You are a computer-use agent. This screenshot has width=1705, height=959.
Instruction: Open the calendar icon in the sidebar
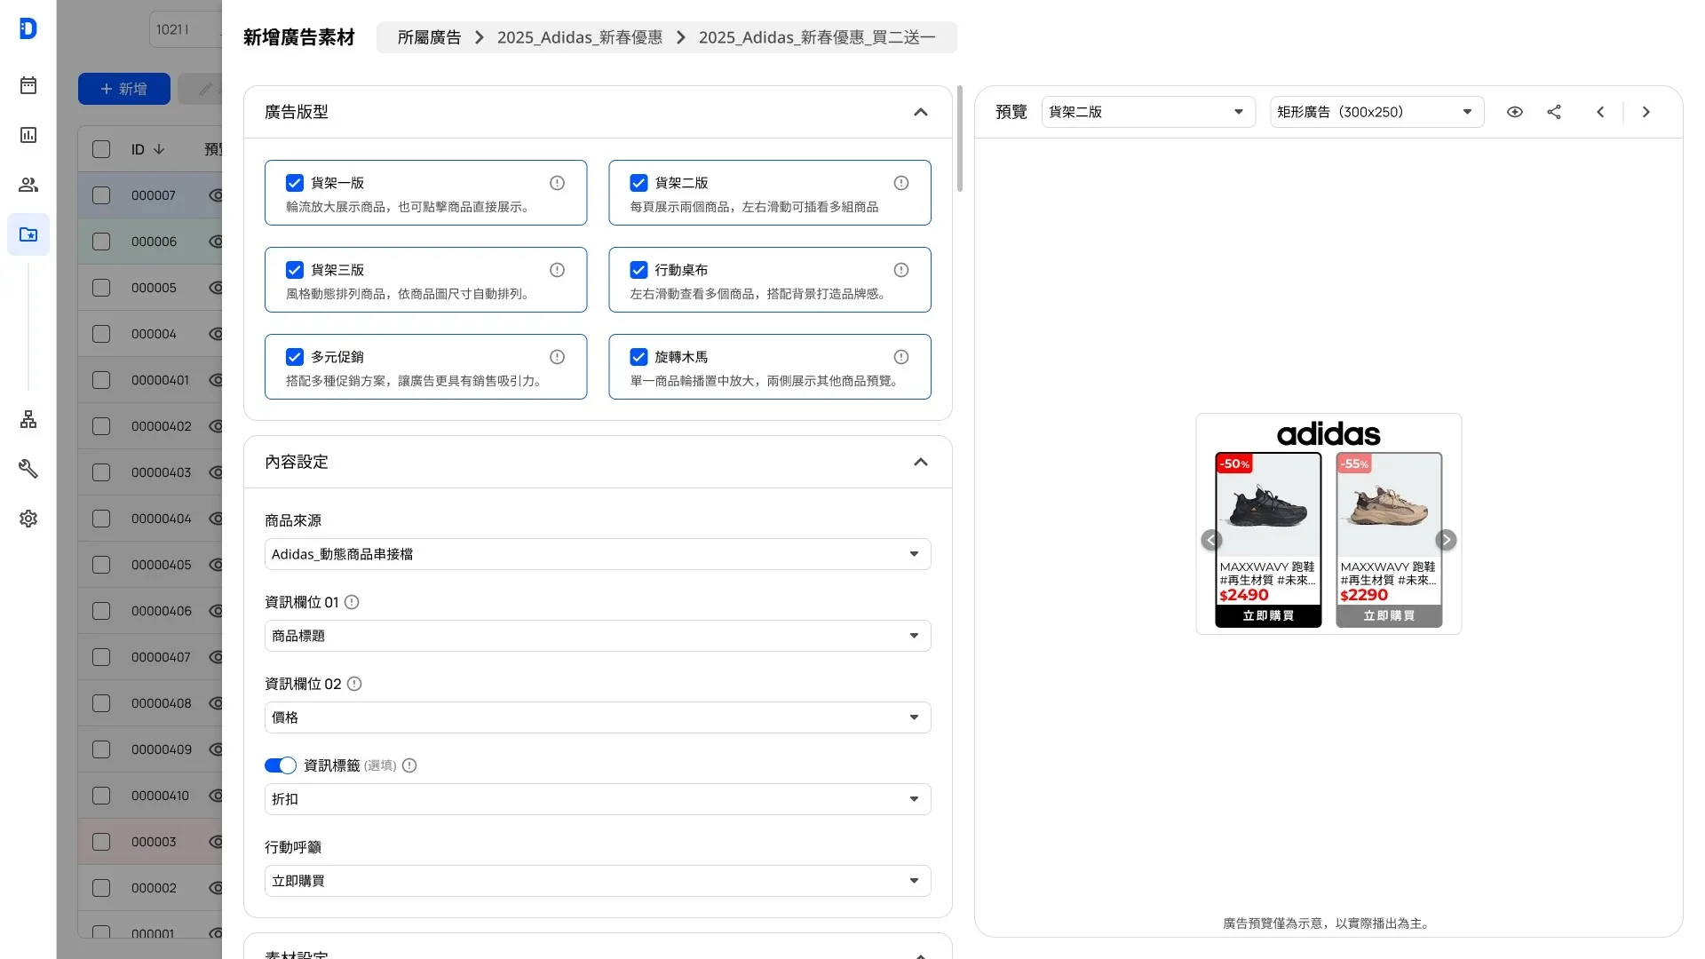tap(28, 85)
